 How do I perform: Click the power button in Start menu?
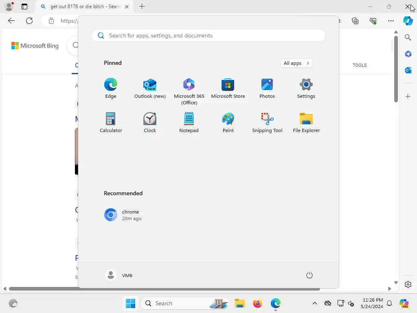[x=309, y=275]
